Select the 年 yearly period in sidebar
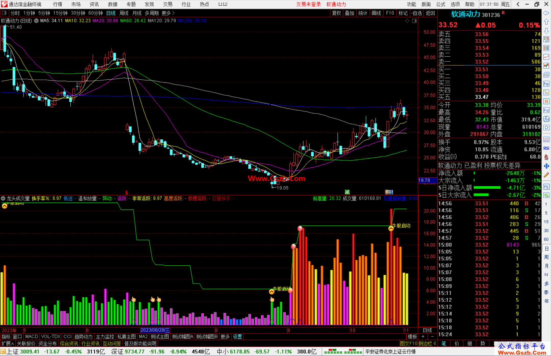The width and height of the screenshot is (551, 356). (x=546, y=301)
